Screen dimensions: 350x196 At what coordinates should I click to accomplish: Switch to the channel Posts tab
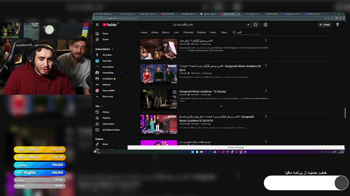213,32
